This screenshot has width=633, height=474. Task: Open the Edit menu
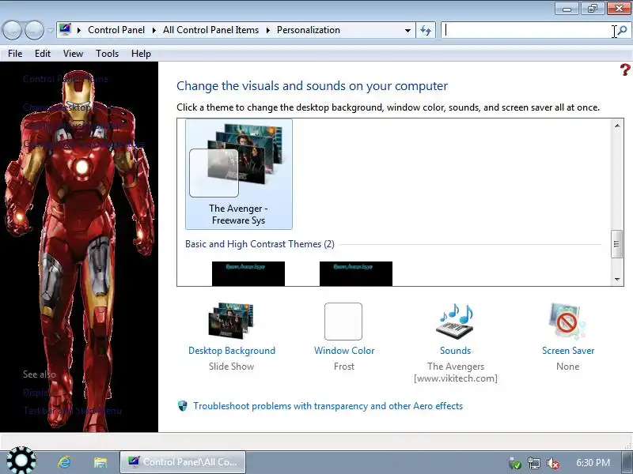click(x=43, y=54)
